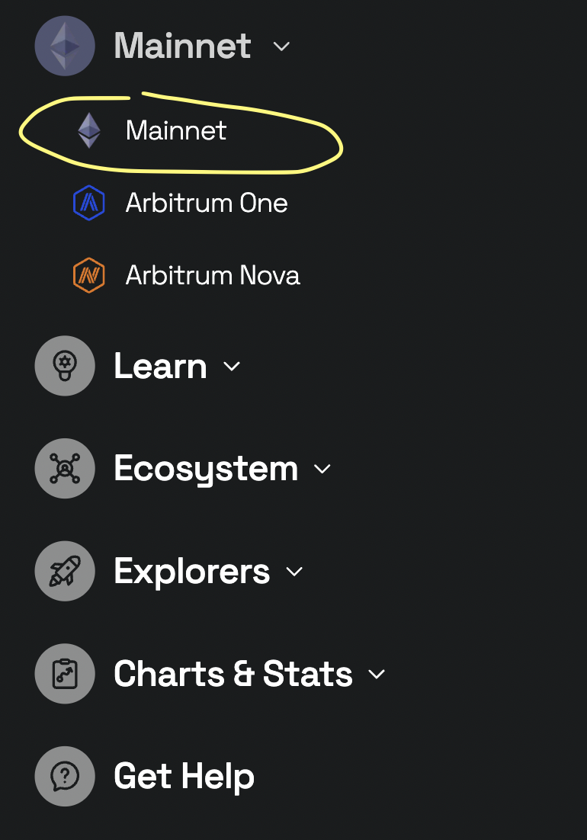Select the Ecosystem network icon

[65, 468]
